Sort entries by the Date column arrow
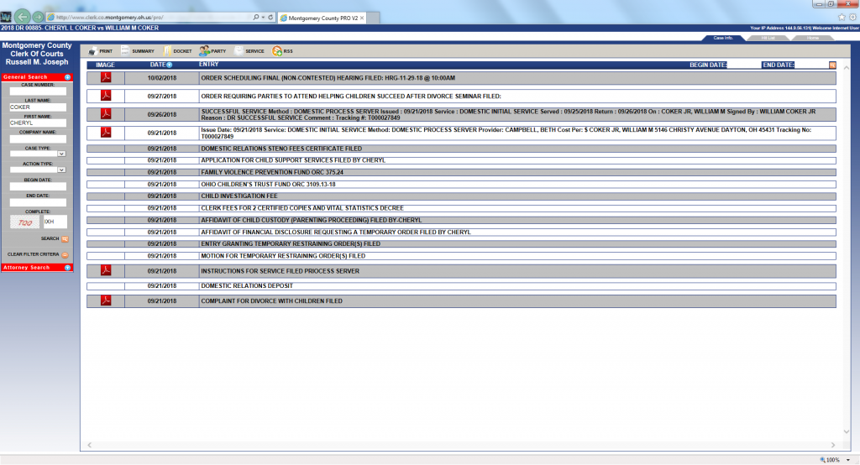This screenshot has width=860, height=465. pyautogui.click(x=169, y=65)
